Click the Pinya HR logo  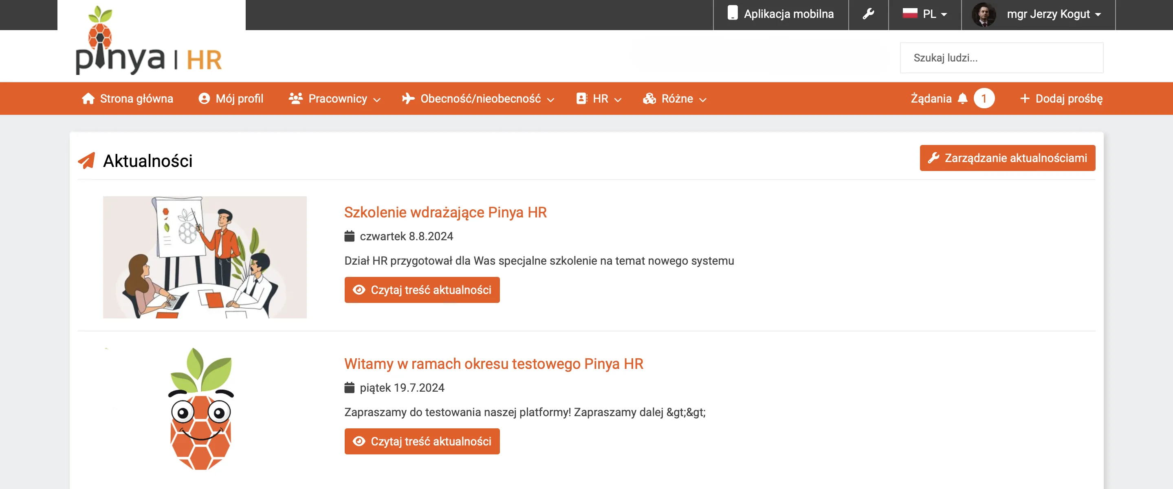click(148, 40)
